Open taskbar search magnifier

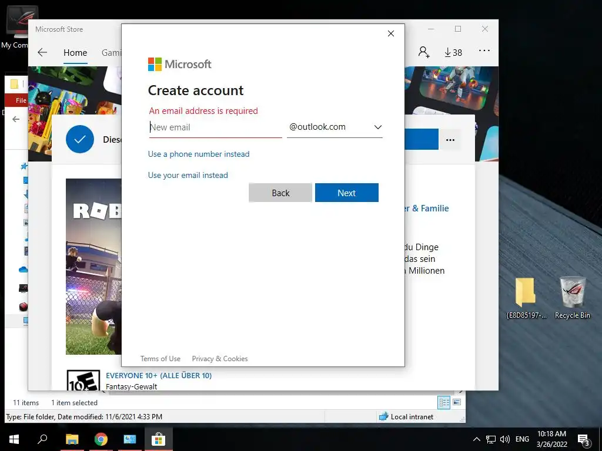click(42, 439)
